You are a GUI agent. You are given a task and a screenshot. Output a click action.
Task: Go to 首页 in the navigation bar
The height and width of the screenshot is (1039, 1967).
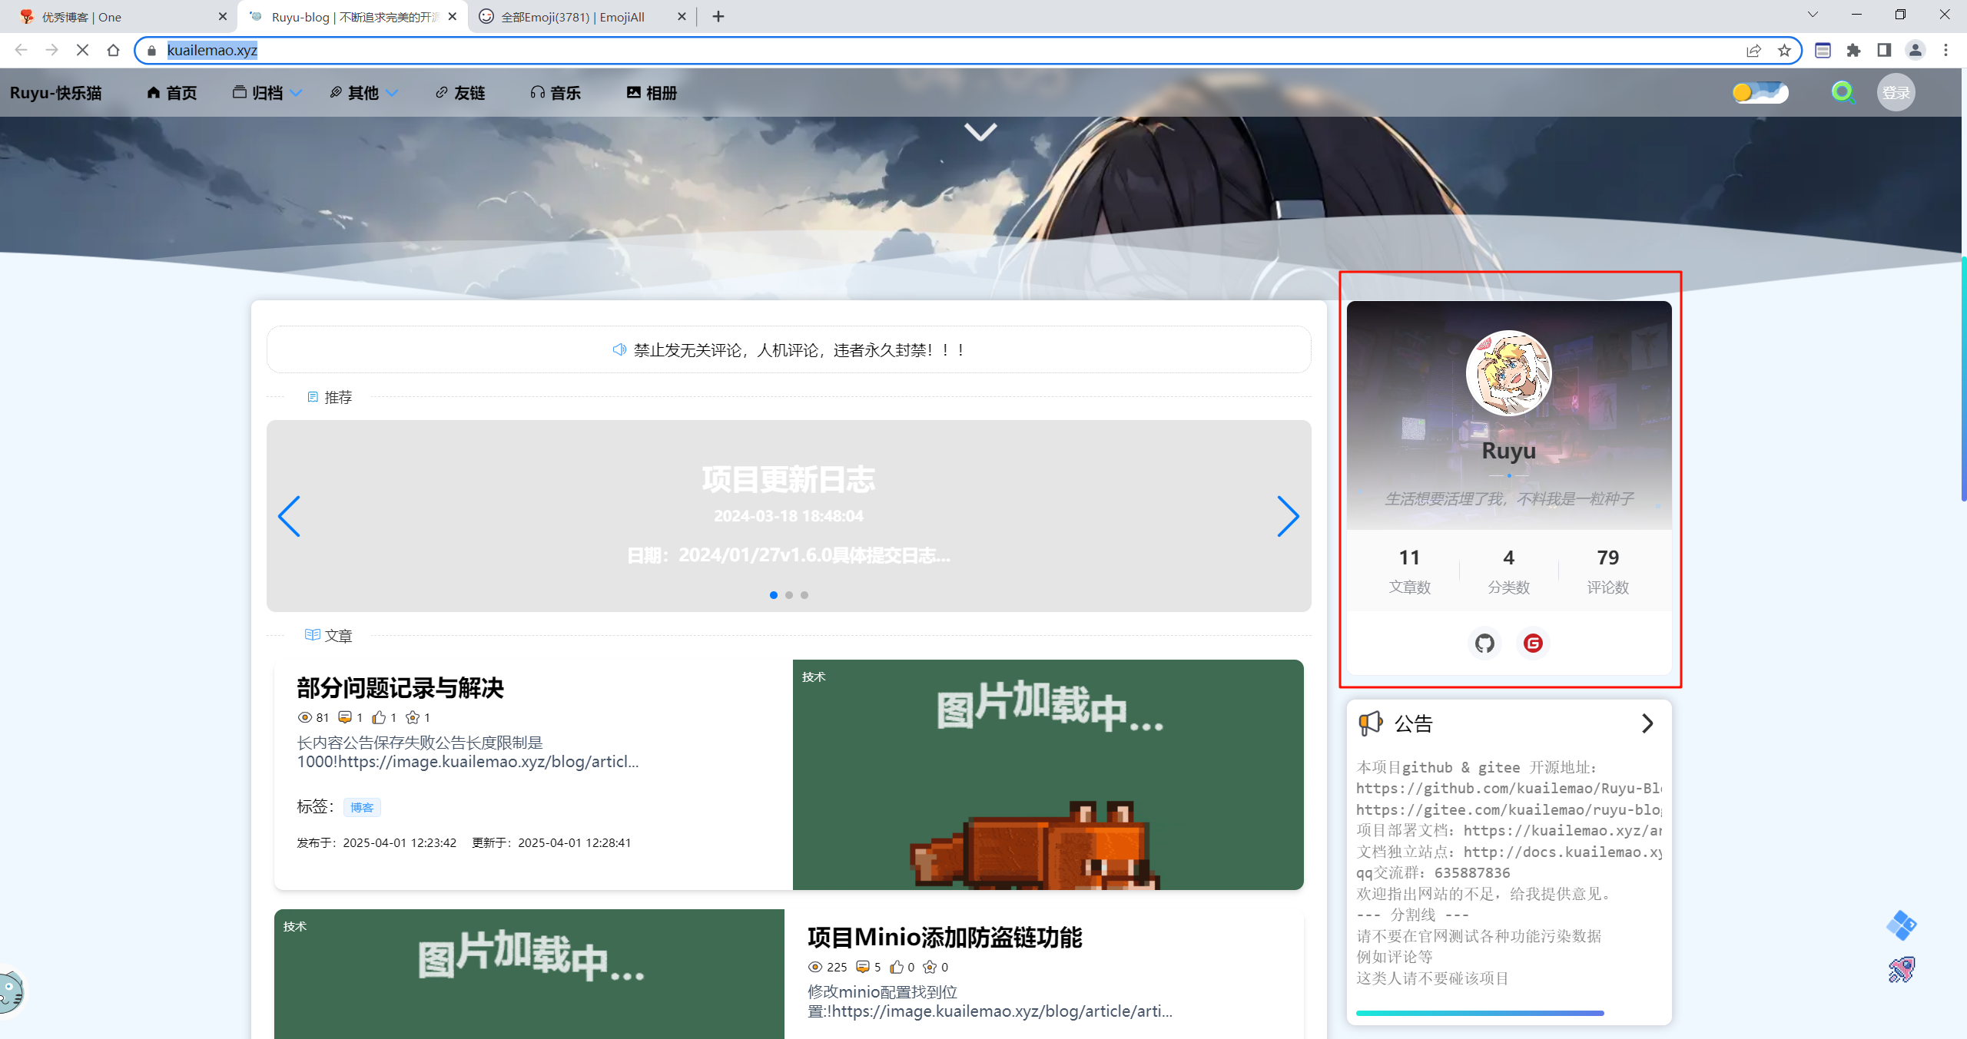click(172, 93)
